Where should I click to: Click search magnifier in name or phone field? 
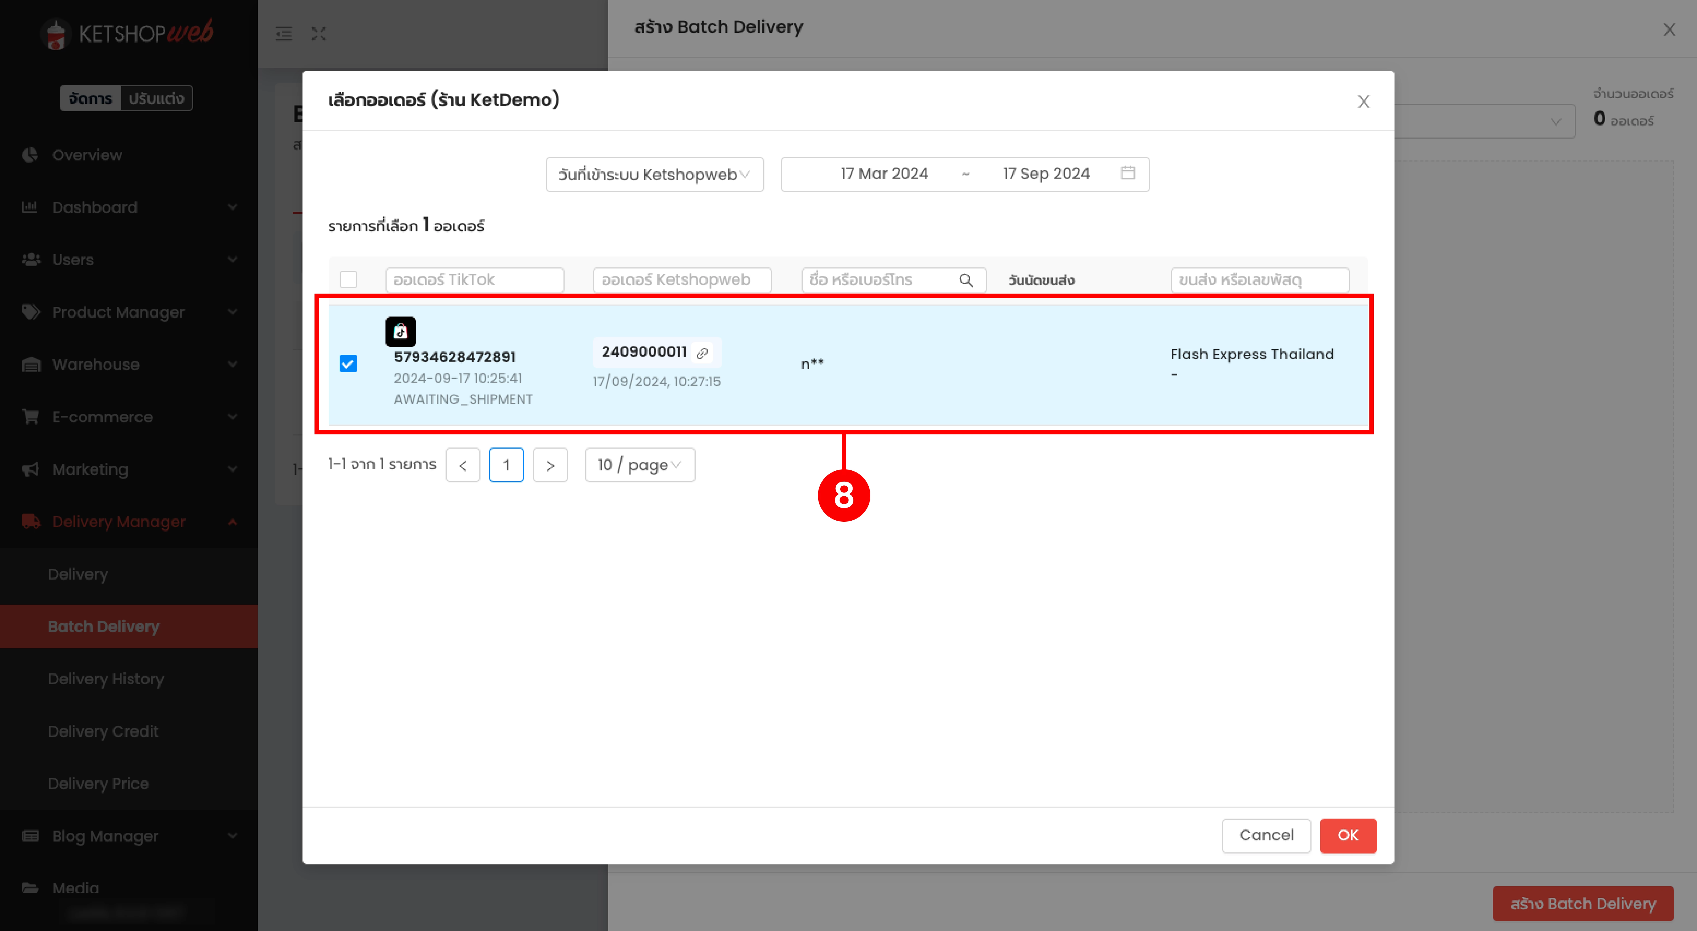(x=966, y=280)
